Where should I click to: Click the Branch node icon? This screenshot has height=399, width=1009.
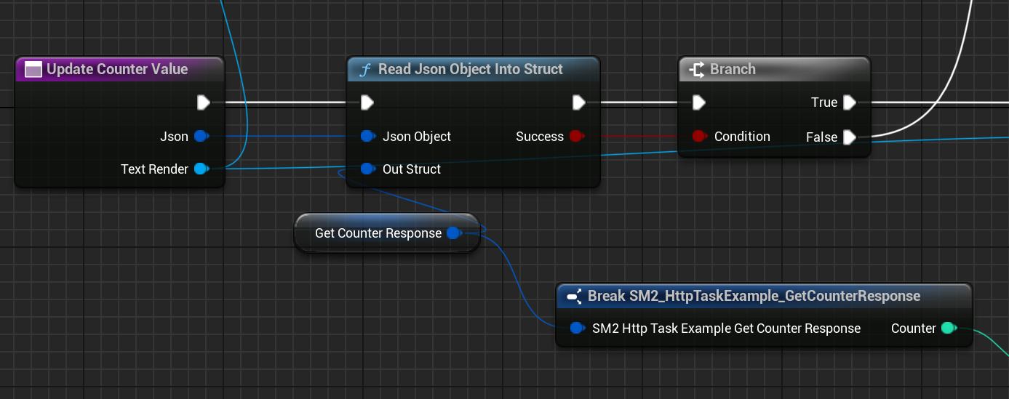point(697,70)
